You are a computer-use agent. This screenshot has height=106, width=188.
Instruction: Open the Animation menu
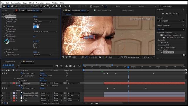[x=40, y=3]
